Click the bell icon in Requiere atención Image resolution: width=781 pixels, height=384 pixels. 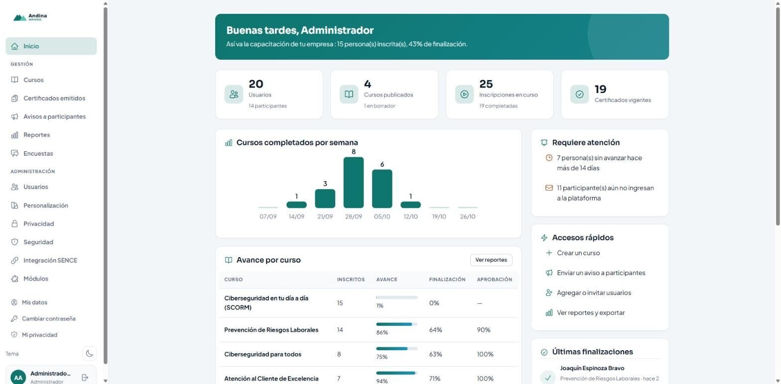click(544, 143)
